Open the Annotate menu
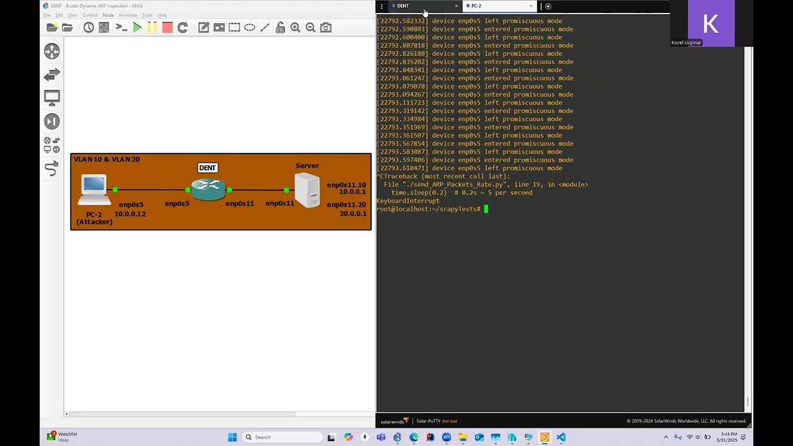The height and width of the screenshot is (446, 793). 128,15
